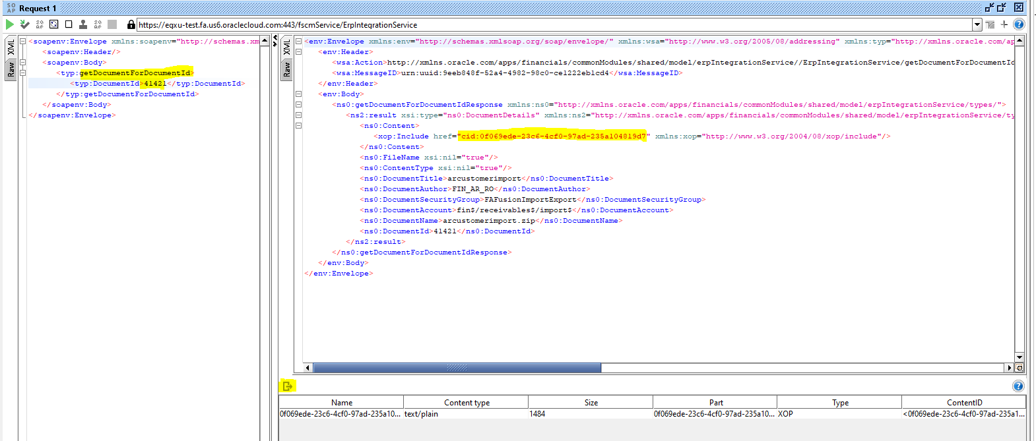Click the Part column header
The image size is (1036, 441).
[715, 402]
